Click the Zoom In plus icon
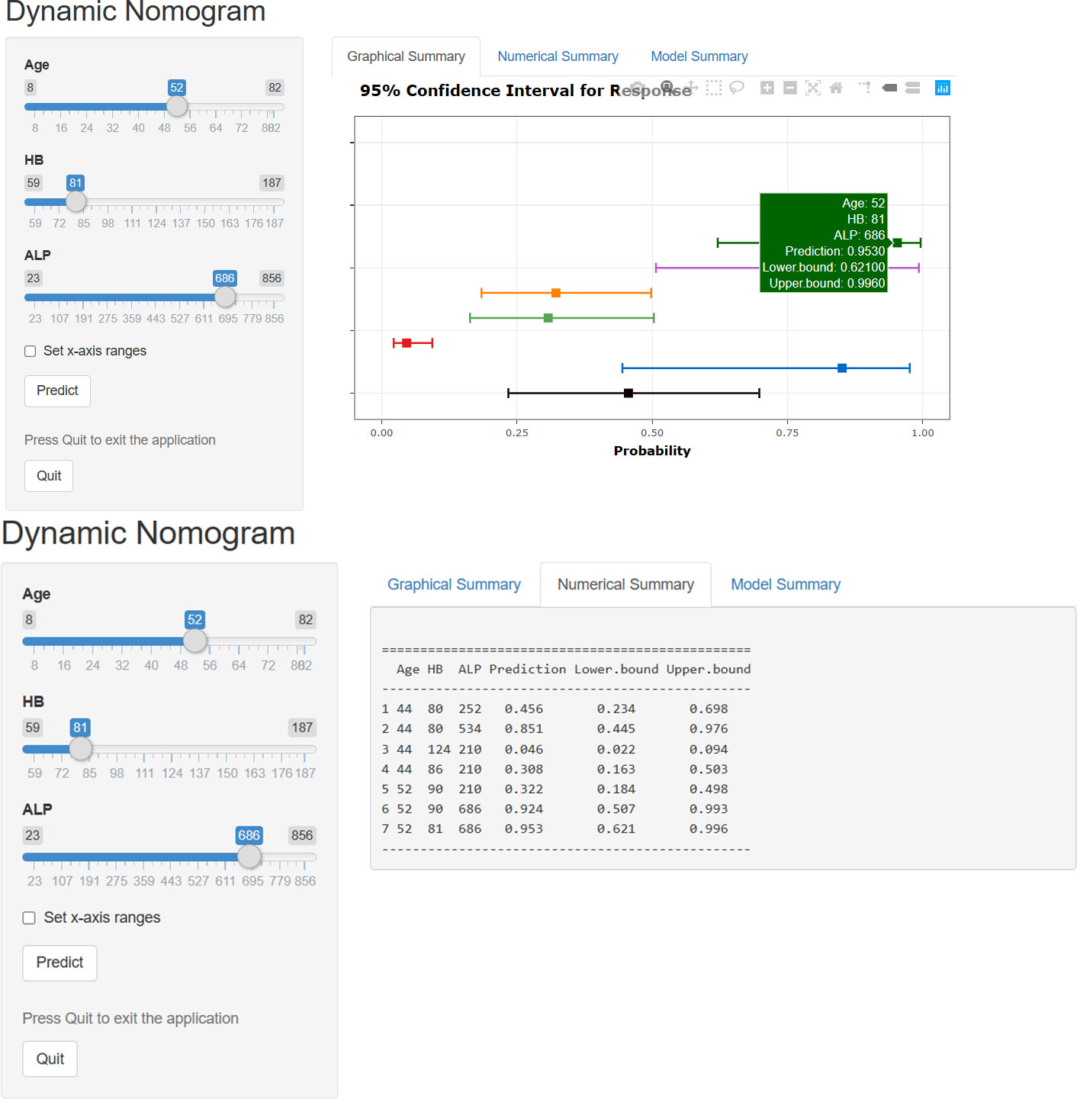1077x1099 pixels. point(767,88)
